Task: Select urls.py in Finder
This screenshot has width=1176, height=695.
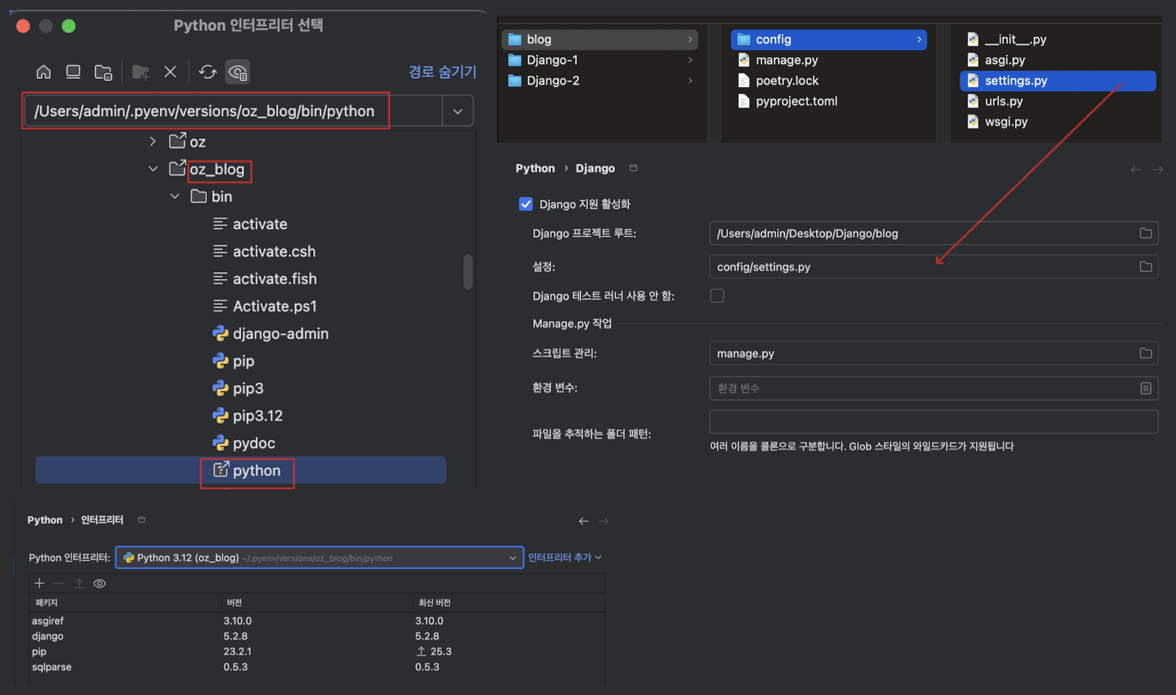Action: 1057,101
